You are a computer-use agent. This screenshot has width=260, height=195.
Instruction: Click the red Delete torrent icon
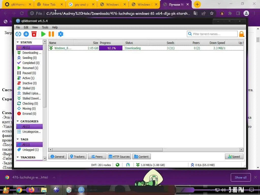(34, 34)
